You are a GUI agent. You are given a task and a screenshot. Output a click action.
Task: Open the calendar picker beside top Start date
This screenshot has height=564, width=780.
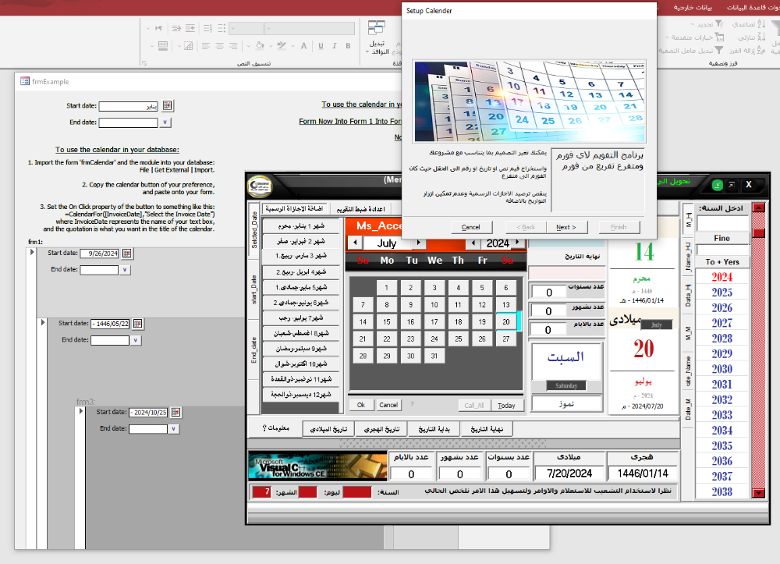click(167, 106)
